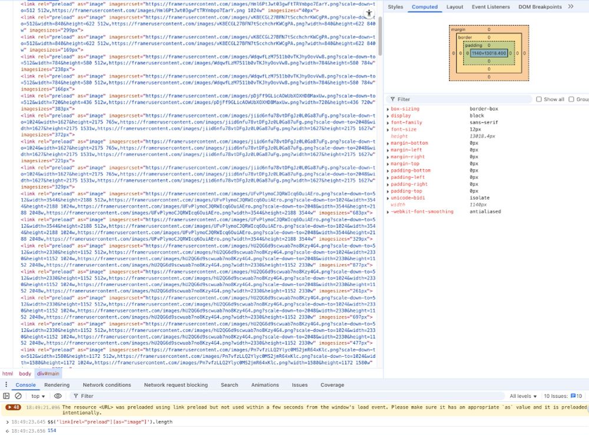The width and height of the screenshot is (589, 435).
Task: Click the antialiased value
Action: (485, 212)
